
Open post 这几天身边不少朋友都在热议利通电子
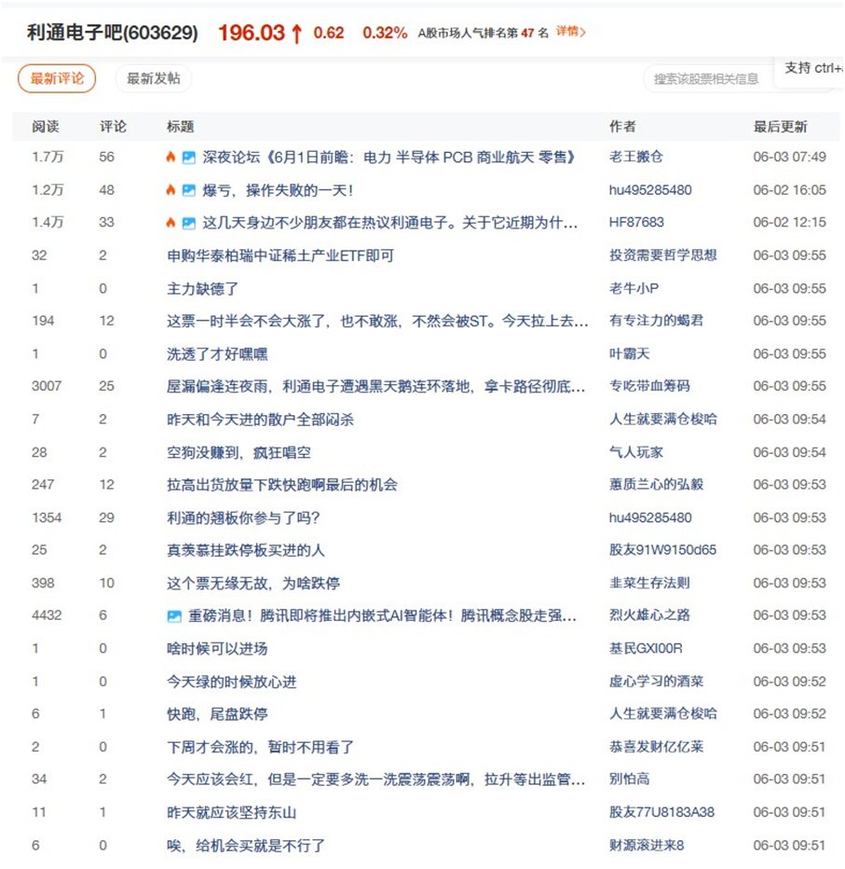click(389, 223)
